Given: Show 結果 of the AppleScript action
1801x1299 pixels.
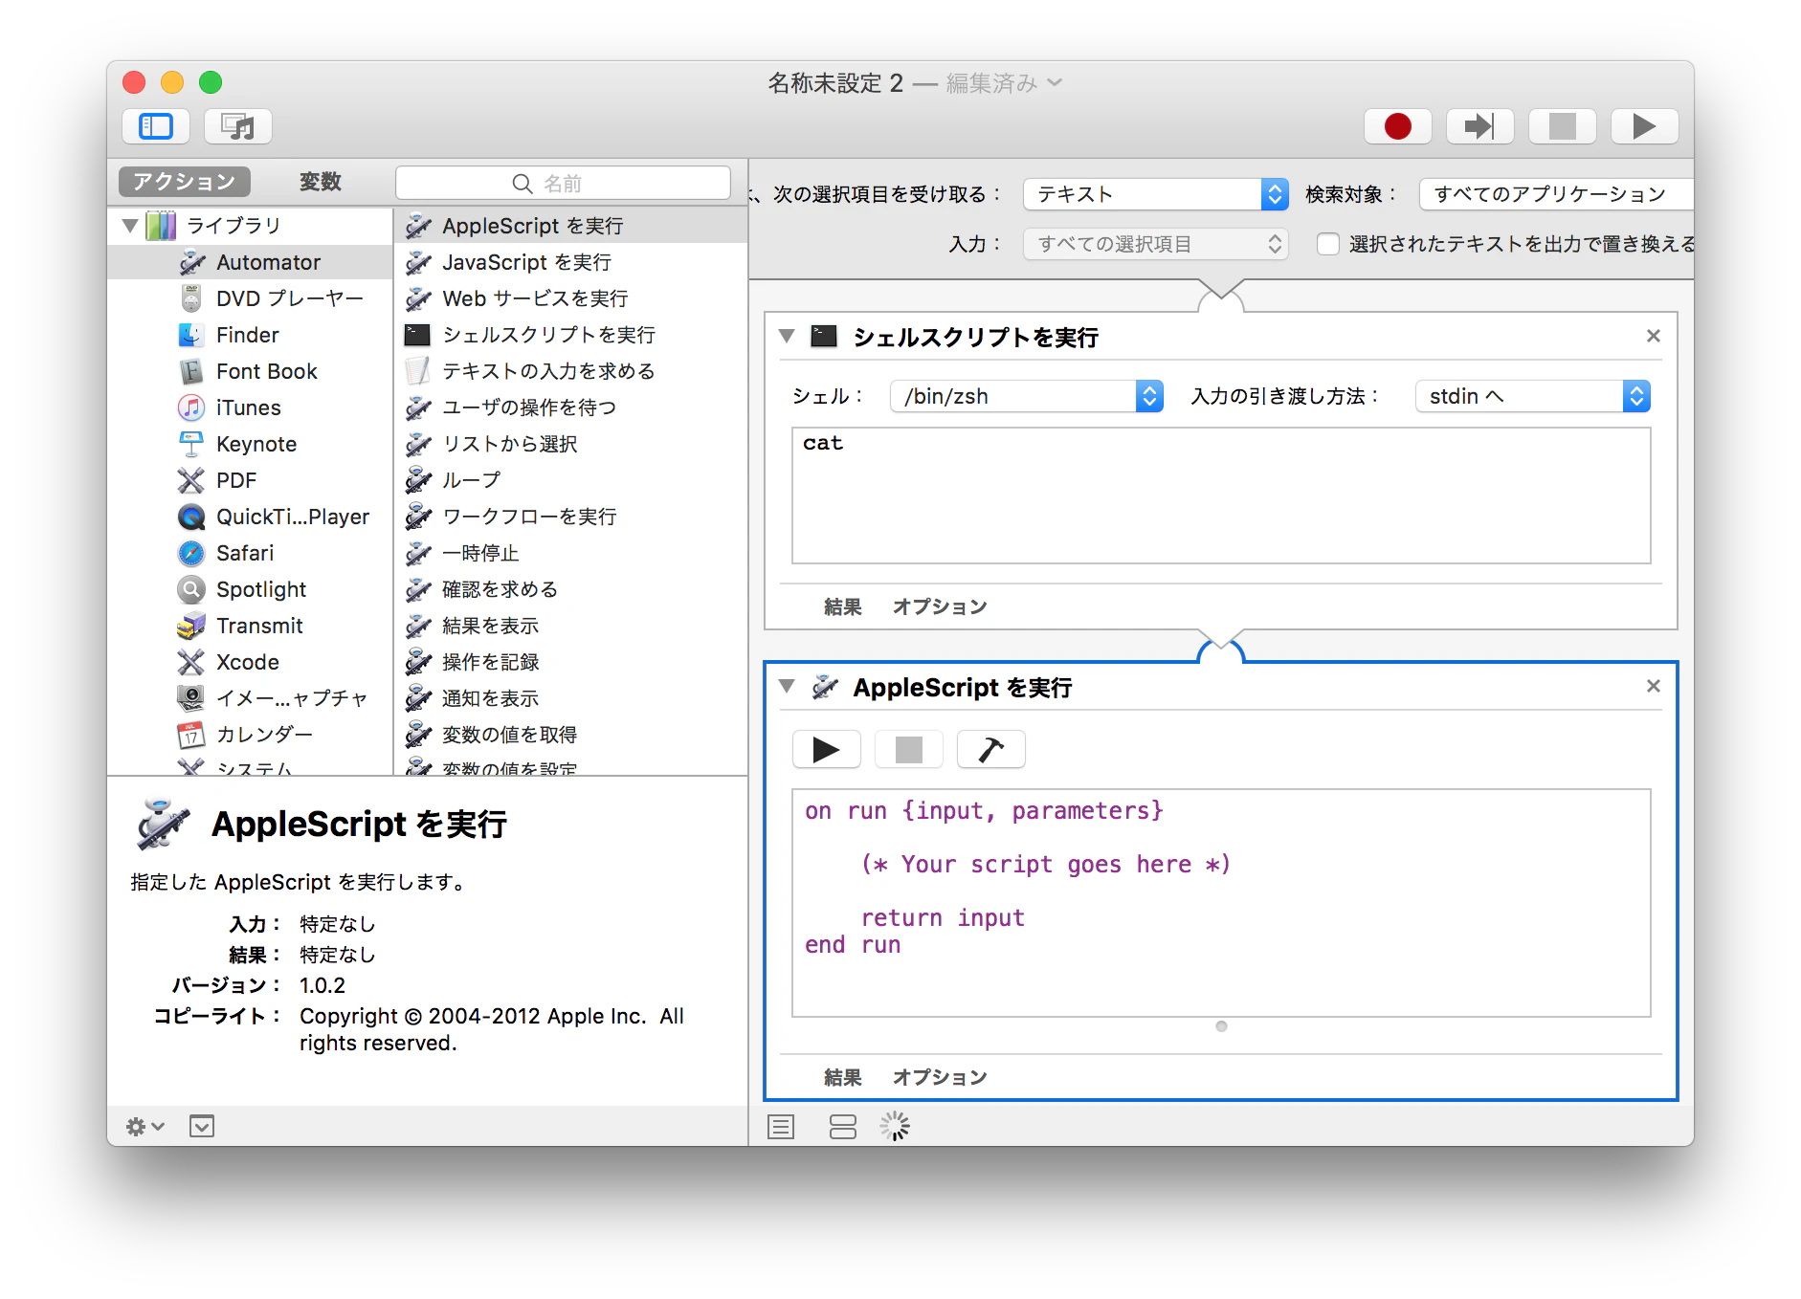Looking at the screenshot, I should tap(842, 1077).
